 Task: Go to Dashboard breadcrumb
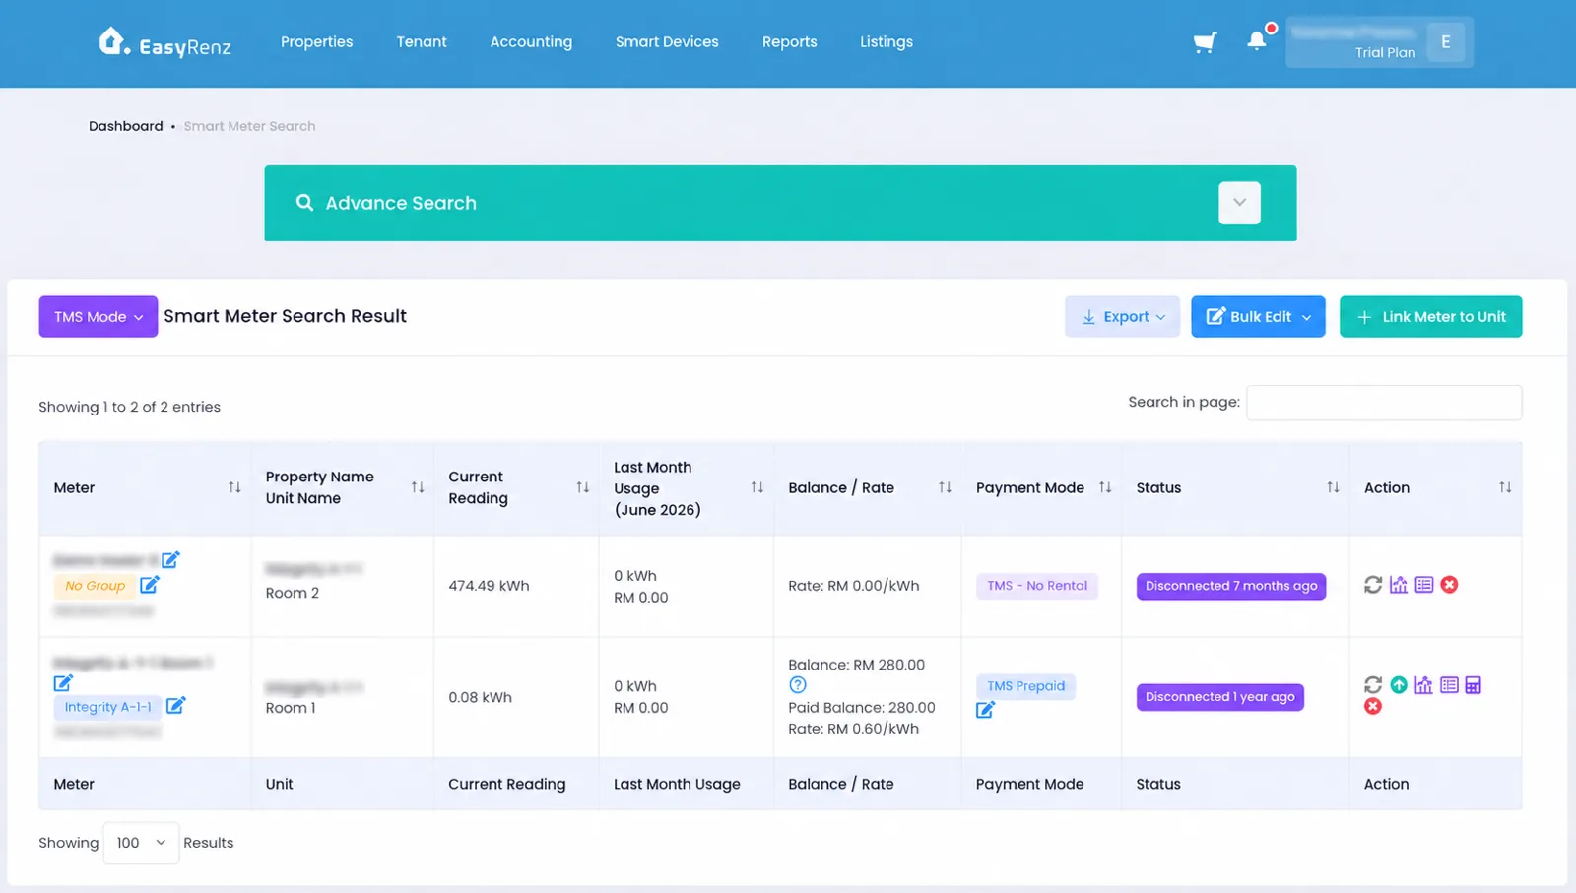pos(126,126)
